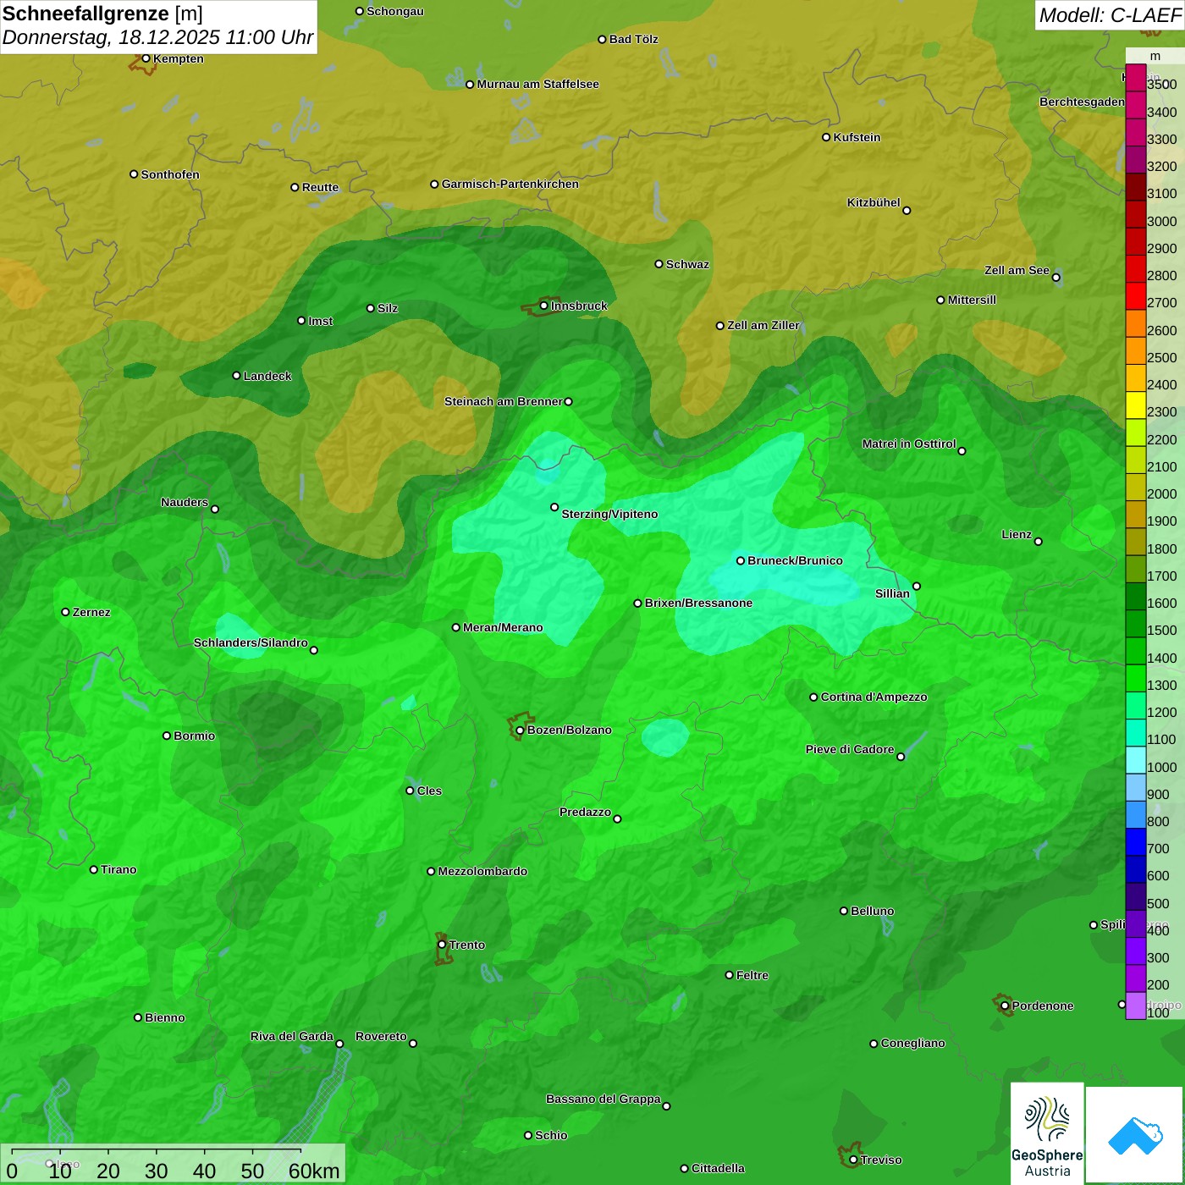Click the Cles label
1185x1185 pixels.
coord(429,791)
